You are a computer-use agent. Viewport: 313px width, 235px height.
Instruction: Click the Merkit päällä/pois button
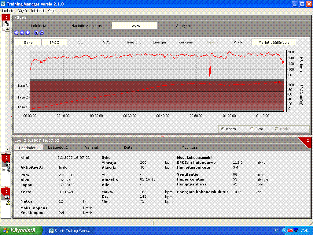pyautogui.click(x=274, y=42)
